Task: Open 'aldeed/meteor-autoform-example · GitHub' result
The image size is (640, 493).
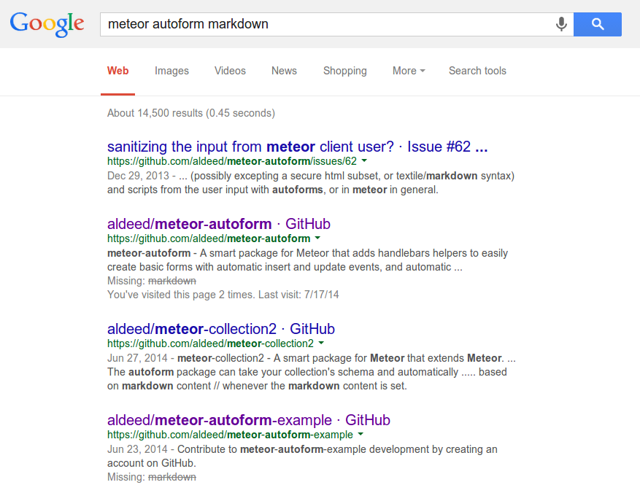Action: click(249, 420)
